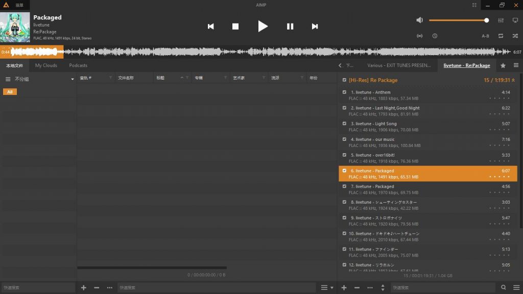This screenshot has width=523, height=294.
Task: Toggle shuffle playback mode
Action: pos(515,36)
